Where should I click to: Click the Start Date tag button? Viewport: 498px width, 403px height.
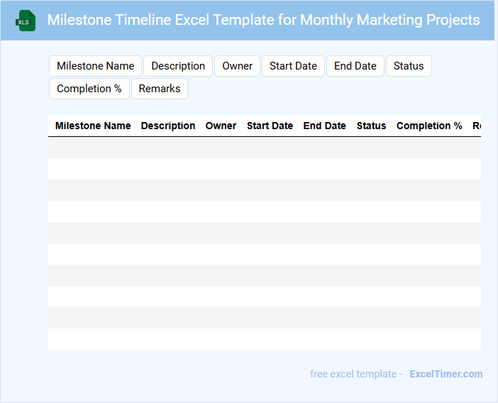(293, 66)
